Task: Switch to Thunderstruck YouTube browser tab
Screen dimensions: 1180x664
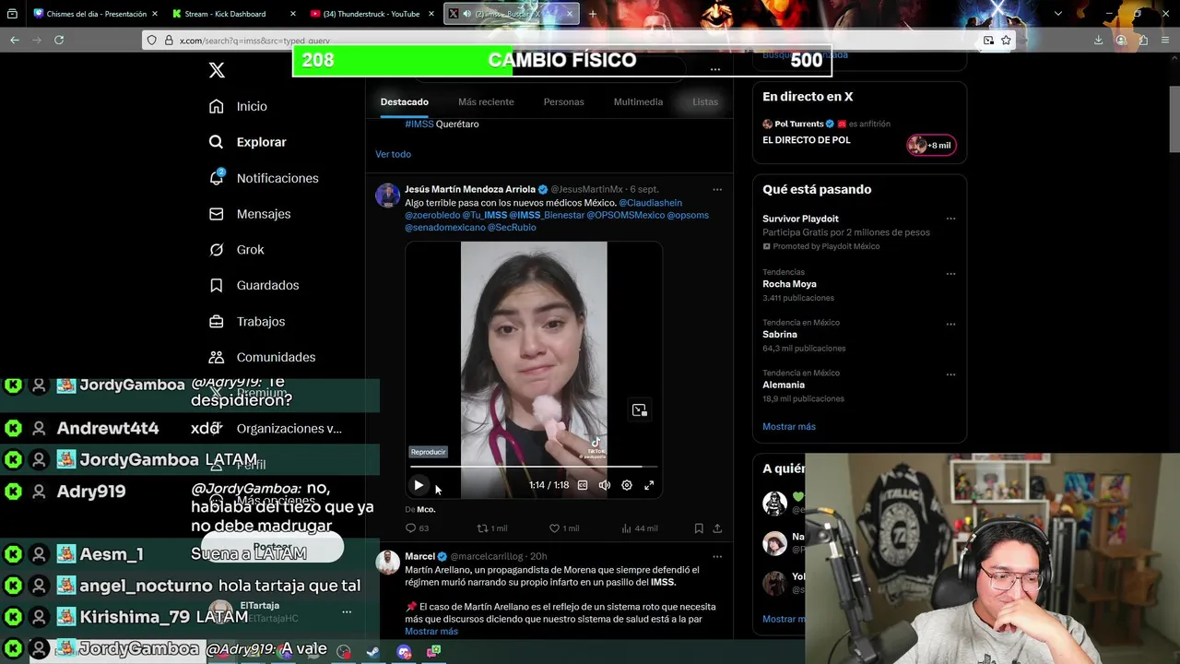Action: [371, 14]
